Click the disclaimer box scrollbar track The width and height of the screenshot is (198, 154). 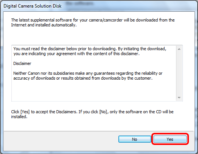click(x=179, y=73)
